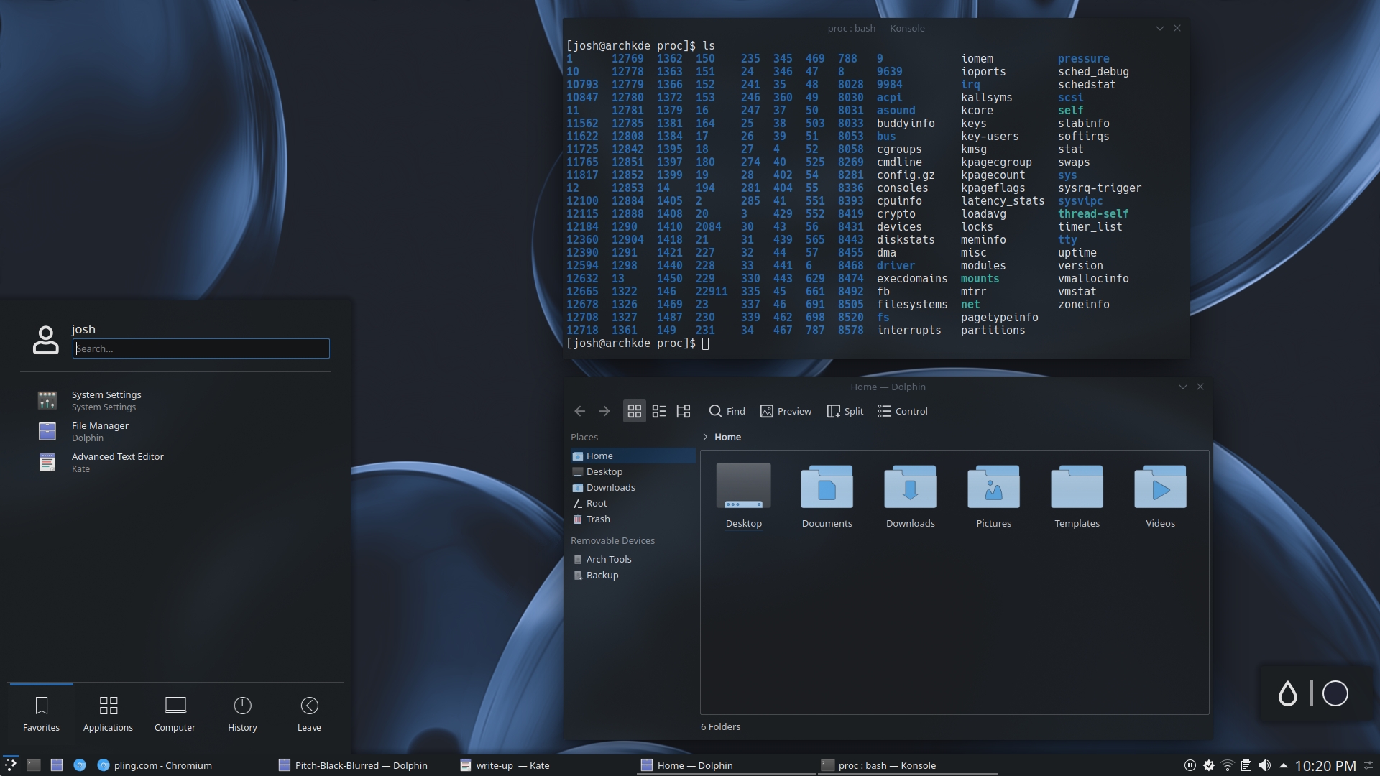1380x776 pixels.
Task: Open Backup removable device
Action: [632, 575]
